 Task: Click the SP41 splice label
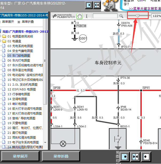pyautogui.click(x=146, y=88)
